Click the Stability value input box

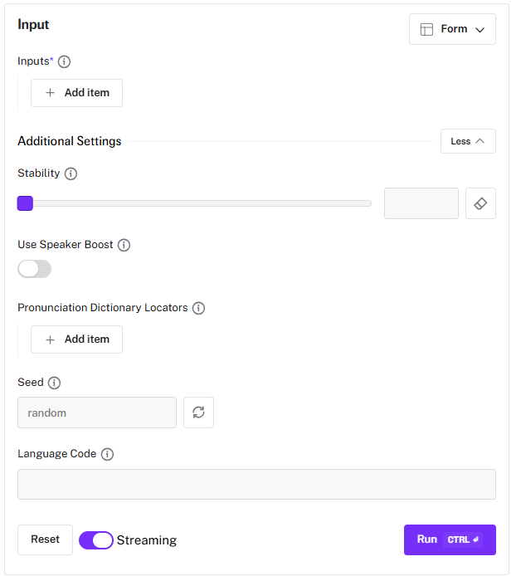pos(421,203)
